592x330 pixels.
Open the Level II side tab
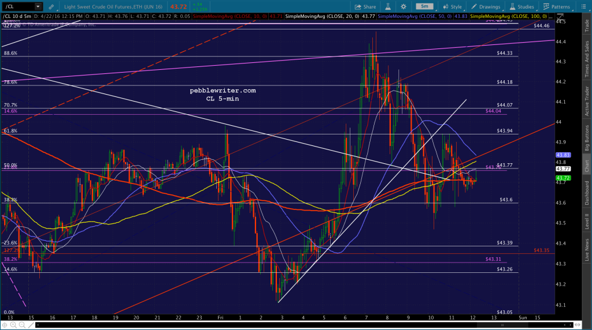[587, 221]
